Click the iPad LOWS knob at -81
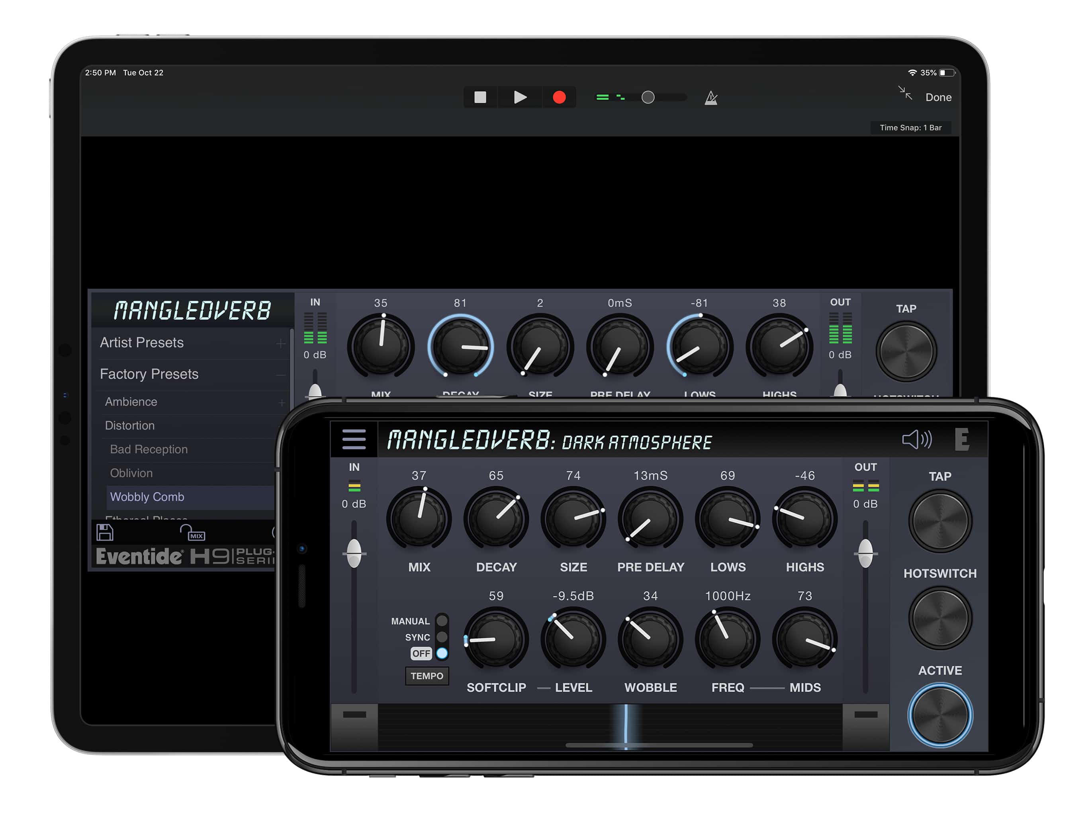 coord(699,347)
